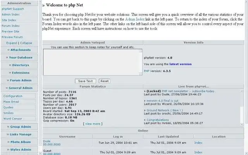Open the Ground Network ( New ! ) topic
Image resolution: width=248 pixels, height=155 pixels.
click(165, 110)
